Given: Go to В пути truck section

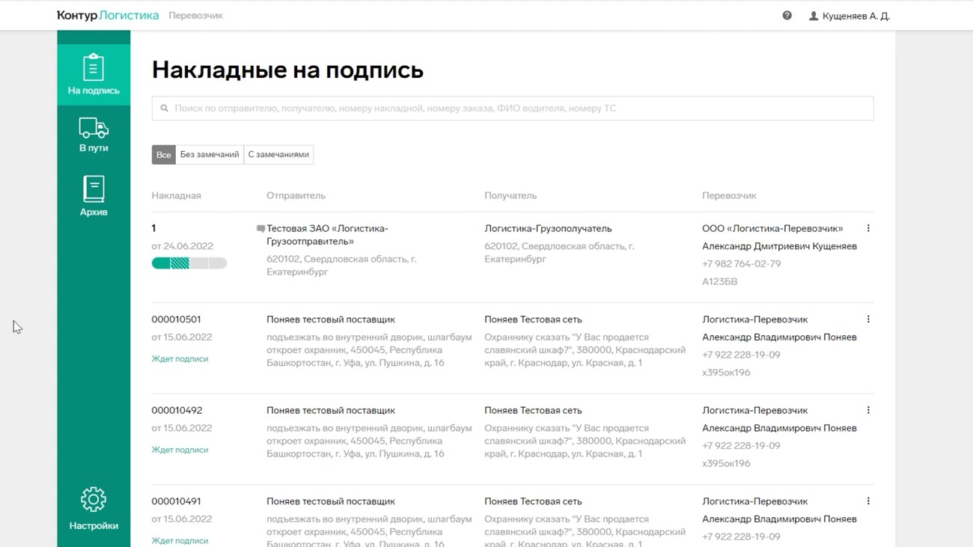Looking at the screenshot, I should pos(94,135).
